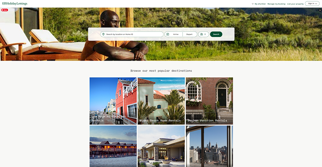322x167 pixels.
Task: Open the Arrive date picker
Action: [173, 34]
